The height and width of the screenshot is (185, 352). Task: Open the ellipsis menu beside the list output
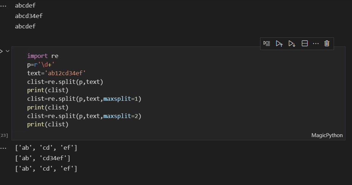click(x=3, y=148)
